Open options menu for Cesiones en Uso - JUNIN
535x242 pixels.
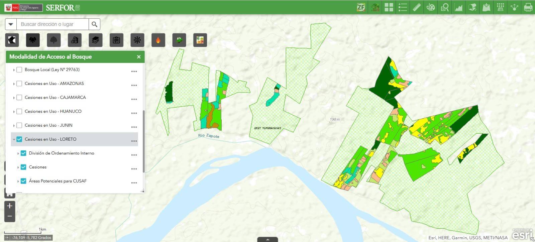tap(134, 127)
